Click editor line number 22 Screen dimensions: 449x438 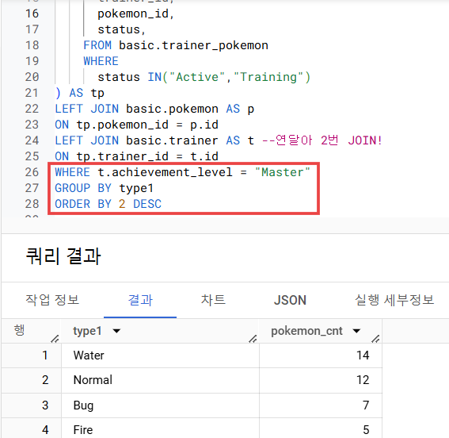pos(32,109)
